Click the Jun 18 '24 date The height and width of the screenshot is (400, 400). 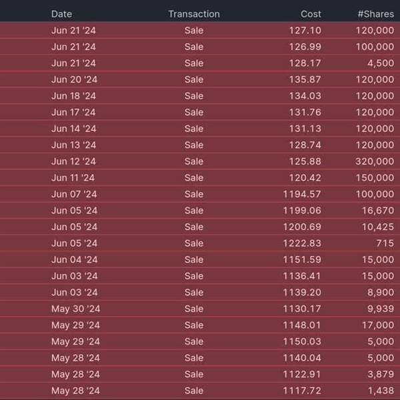coord(73,96)
